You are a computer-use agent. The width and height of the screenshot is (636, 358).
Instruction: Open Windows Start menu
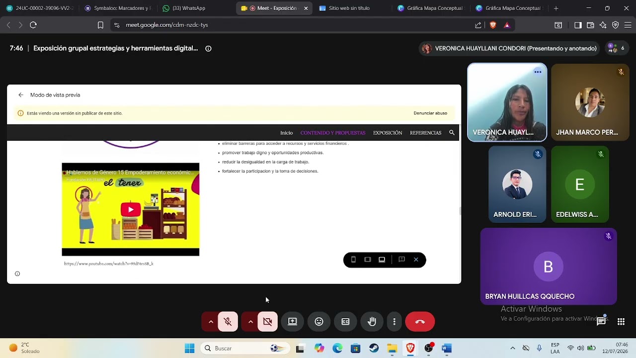[x=190, y=348]
